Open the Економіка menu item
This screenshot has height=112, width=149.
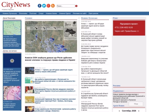[23, 13]
